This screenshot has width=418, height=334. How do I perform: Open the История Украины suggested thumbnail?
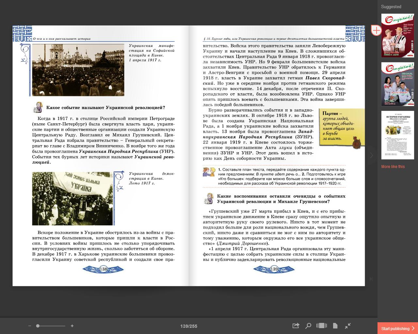[398, 135]
